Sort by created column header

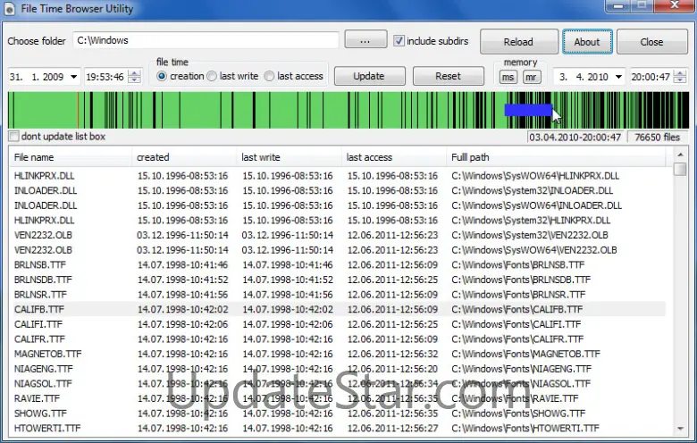coord(184,157)
